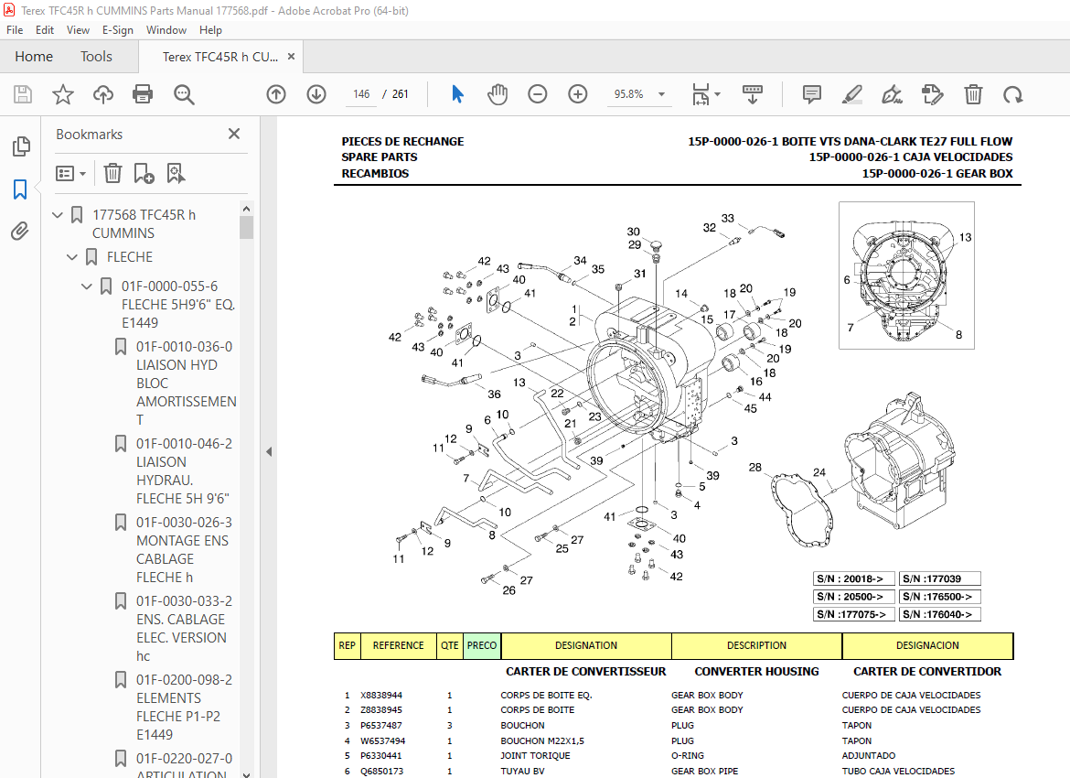Rotate the page with the rotate icon

[1013, 94]
